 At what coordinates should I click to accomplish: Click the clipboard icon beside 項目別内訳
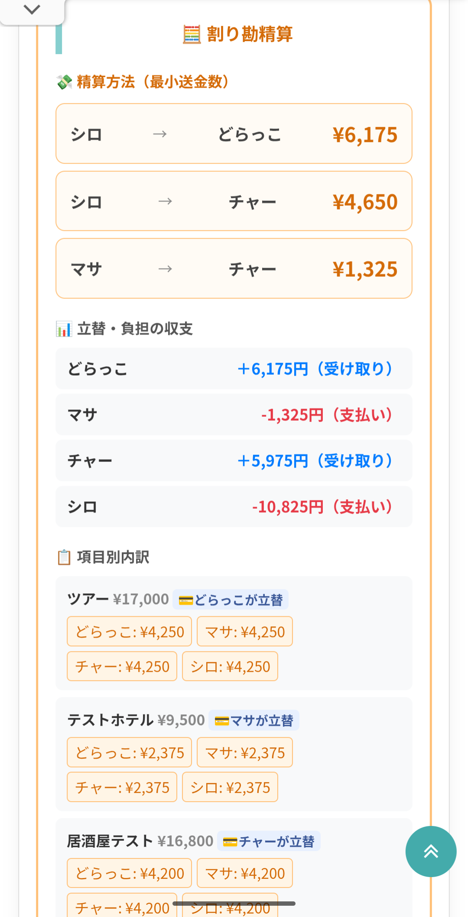pyautogui.click(x=64, y=557)
